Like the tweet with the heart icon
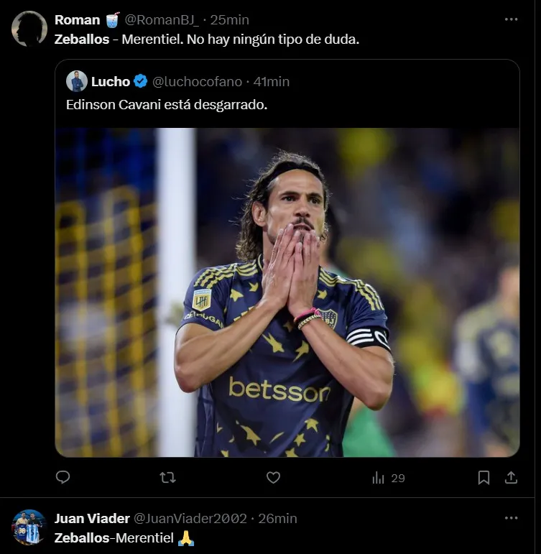Viewport: 541px width, 554px height. tap(273, 477)
